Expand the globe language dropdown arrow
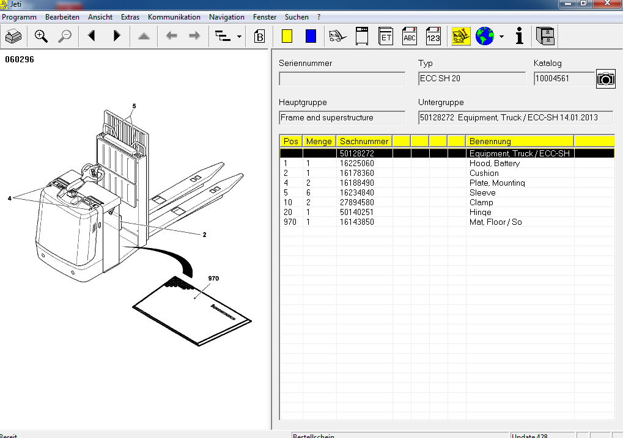The image size is (623, 438). point(501,37)
